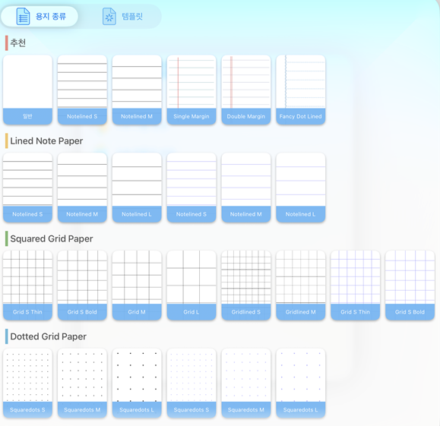Select the purple-dotted Squaredots M paper
This screenshot has width=440, height=426.
point(245,383)
